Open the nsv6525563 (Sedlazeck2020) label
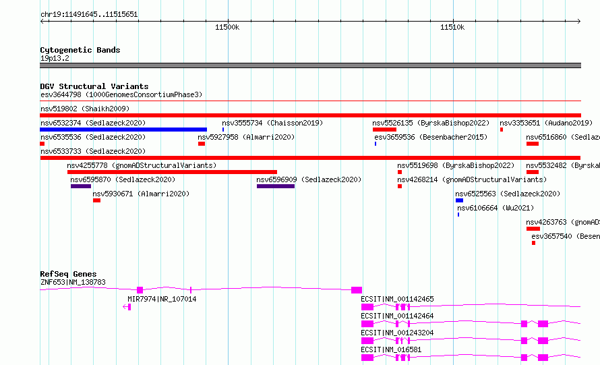The width and height of the screenshot is (600, 365). pos(508,194)
